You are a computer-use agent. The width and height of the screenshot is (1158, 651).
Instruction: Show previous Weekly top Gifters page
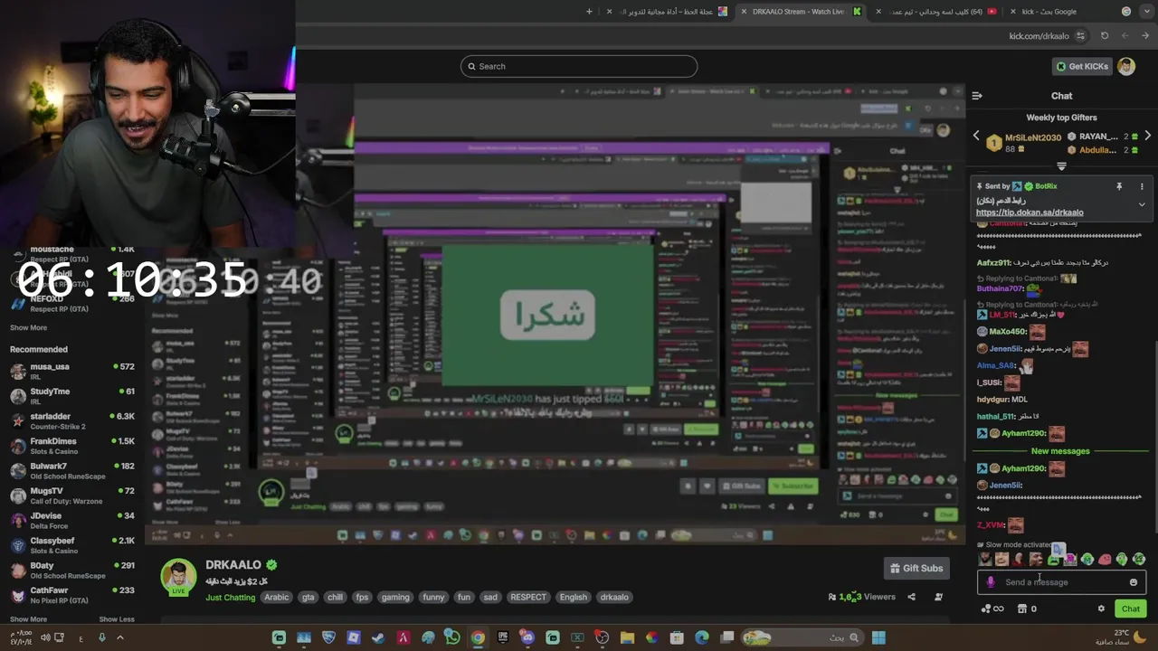pyautogui.click(x=976, y=137)
